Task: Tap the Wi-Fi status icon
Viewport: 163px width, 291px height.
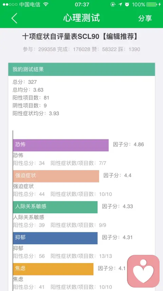Action: coord(46,4)
